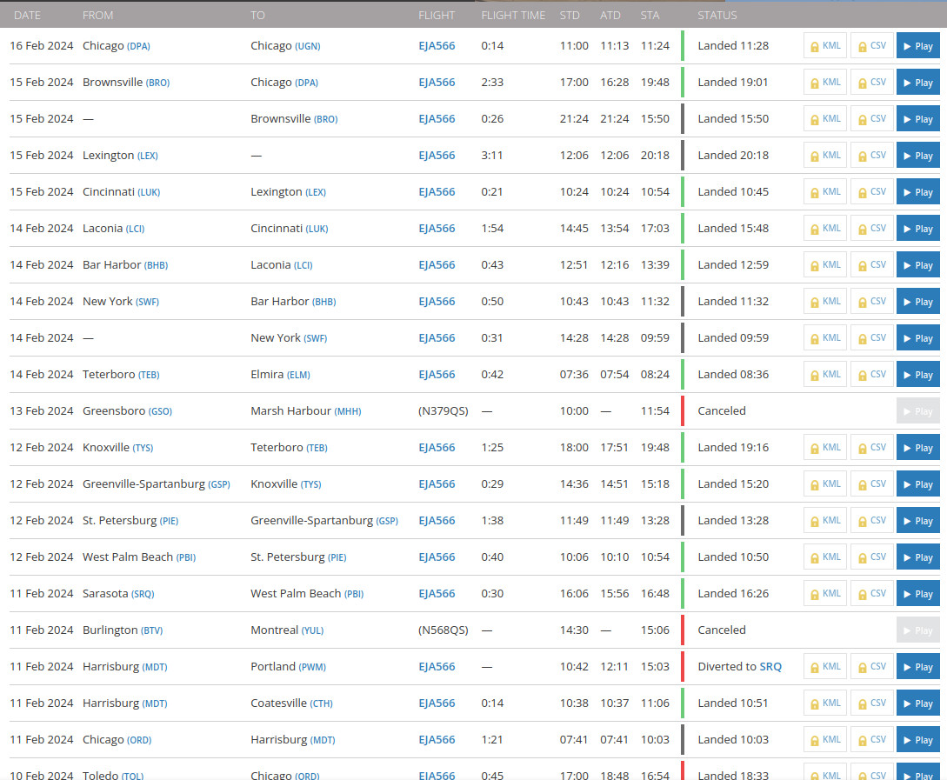The height and width of the screenshot is (780, 947).
Task: Open YUL Montreal airport code link
Action: [312, 630]
